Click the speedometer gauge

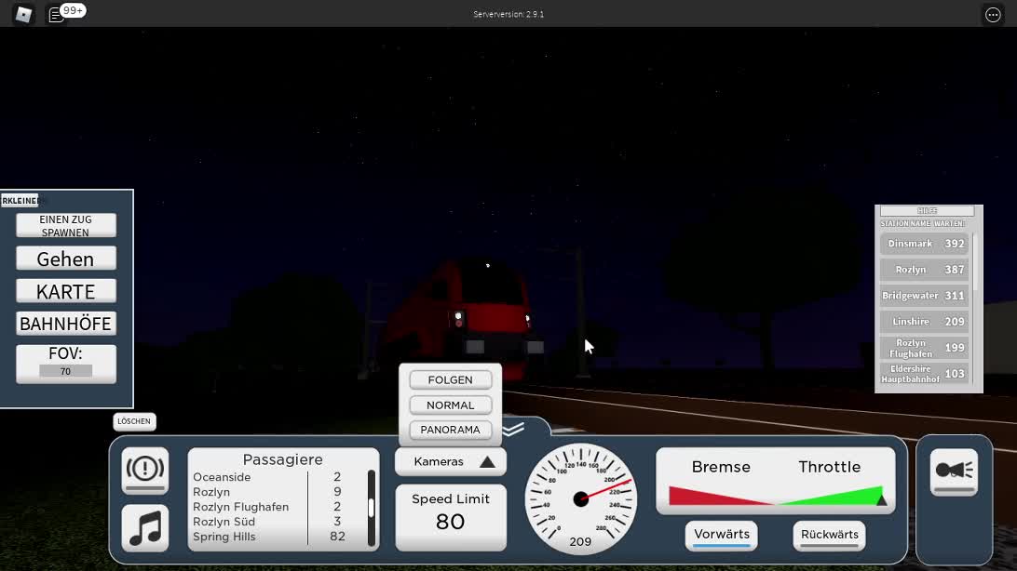(x=580, y=498)
